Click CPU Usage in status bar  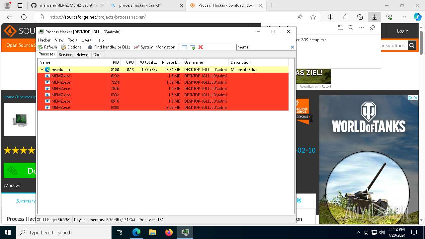coord(53,220)
